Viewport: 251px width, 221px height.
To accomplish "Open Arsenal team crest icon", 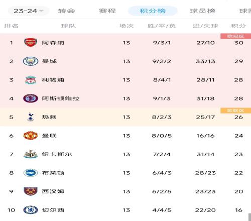I will 31,43.
